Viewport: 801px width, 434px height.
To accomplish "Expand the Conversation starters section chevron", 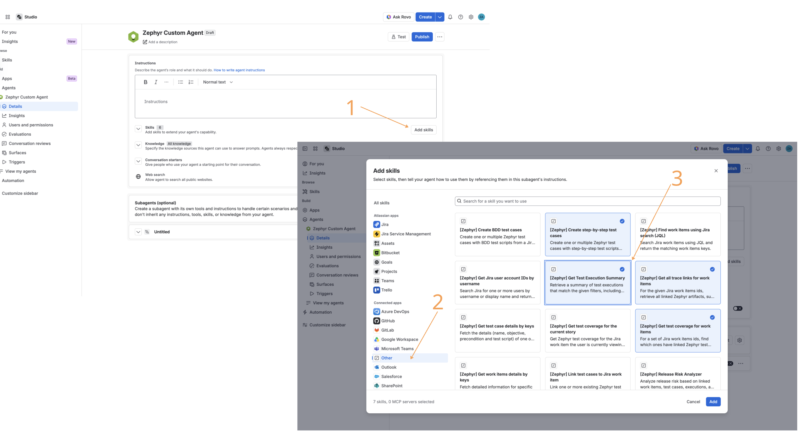I will pyautogui.click(x=138, y=161).
